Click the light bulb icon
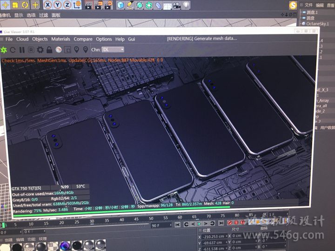The height and width of the screenshot is (251, 335). tap(186, 6)
